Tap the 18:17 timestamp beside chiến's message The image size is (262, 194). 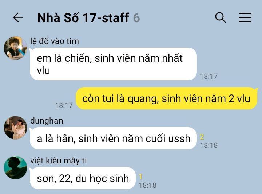(x=209, y=76)
